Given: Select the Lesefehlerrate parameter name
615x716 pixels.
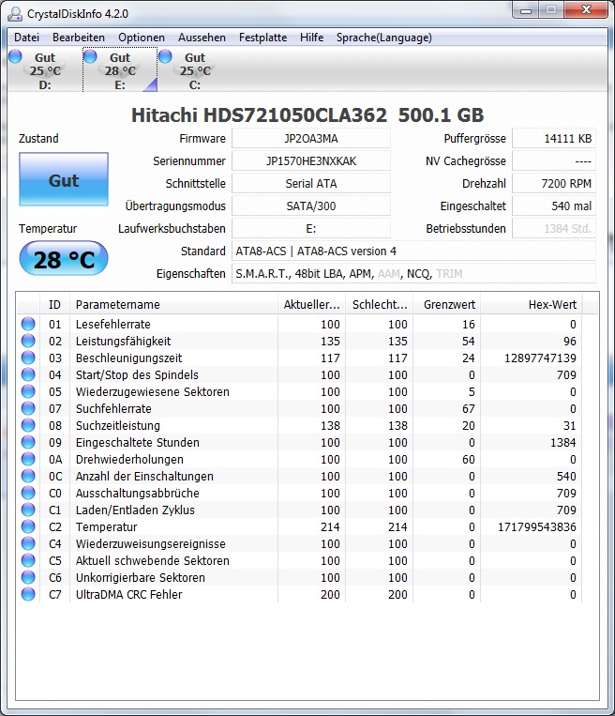Looking at the screenshot, I should (113, 324).
